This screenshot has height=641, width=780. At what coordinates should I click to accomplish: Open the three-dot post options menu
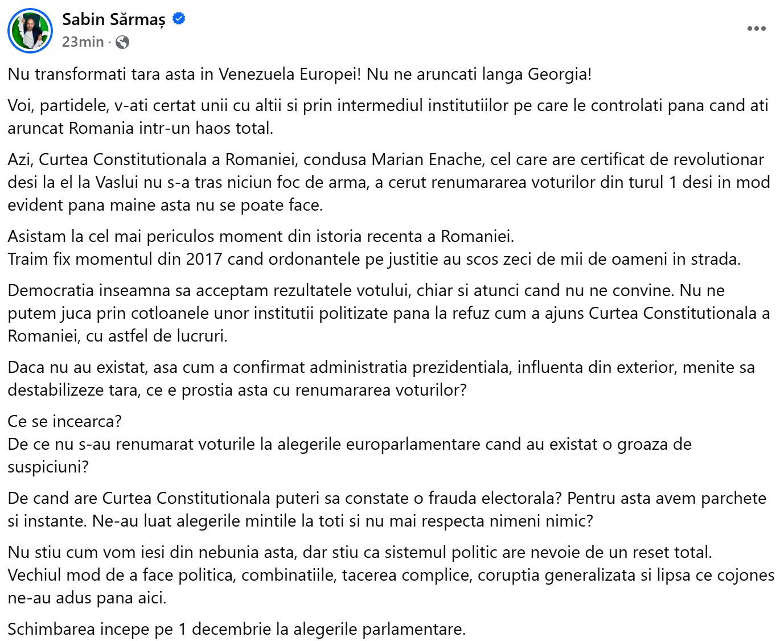tap(756, 28)
